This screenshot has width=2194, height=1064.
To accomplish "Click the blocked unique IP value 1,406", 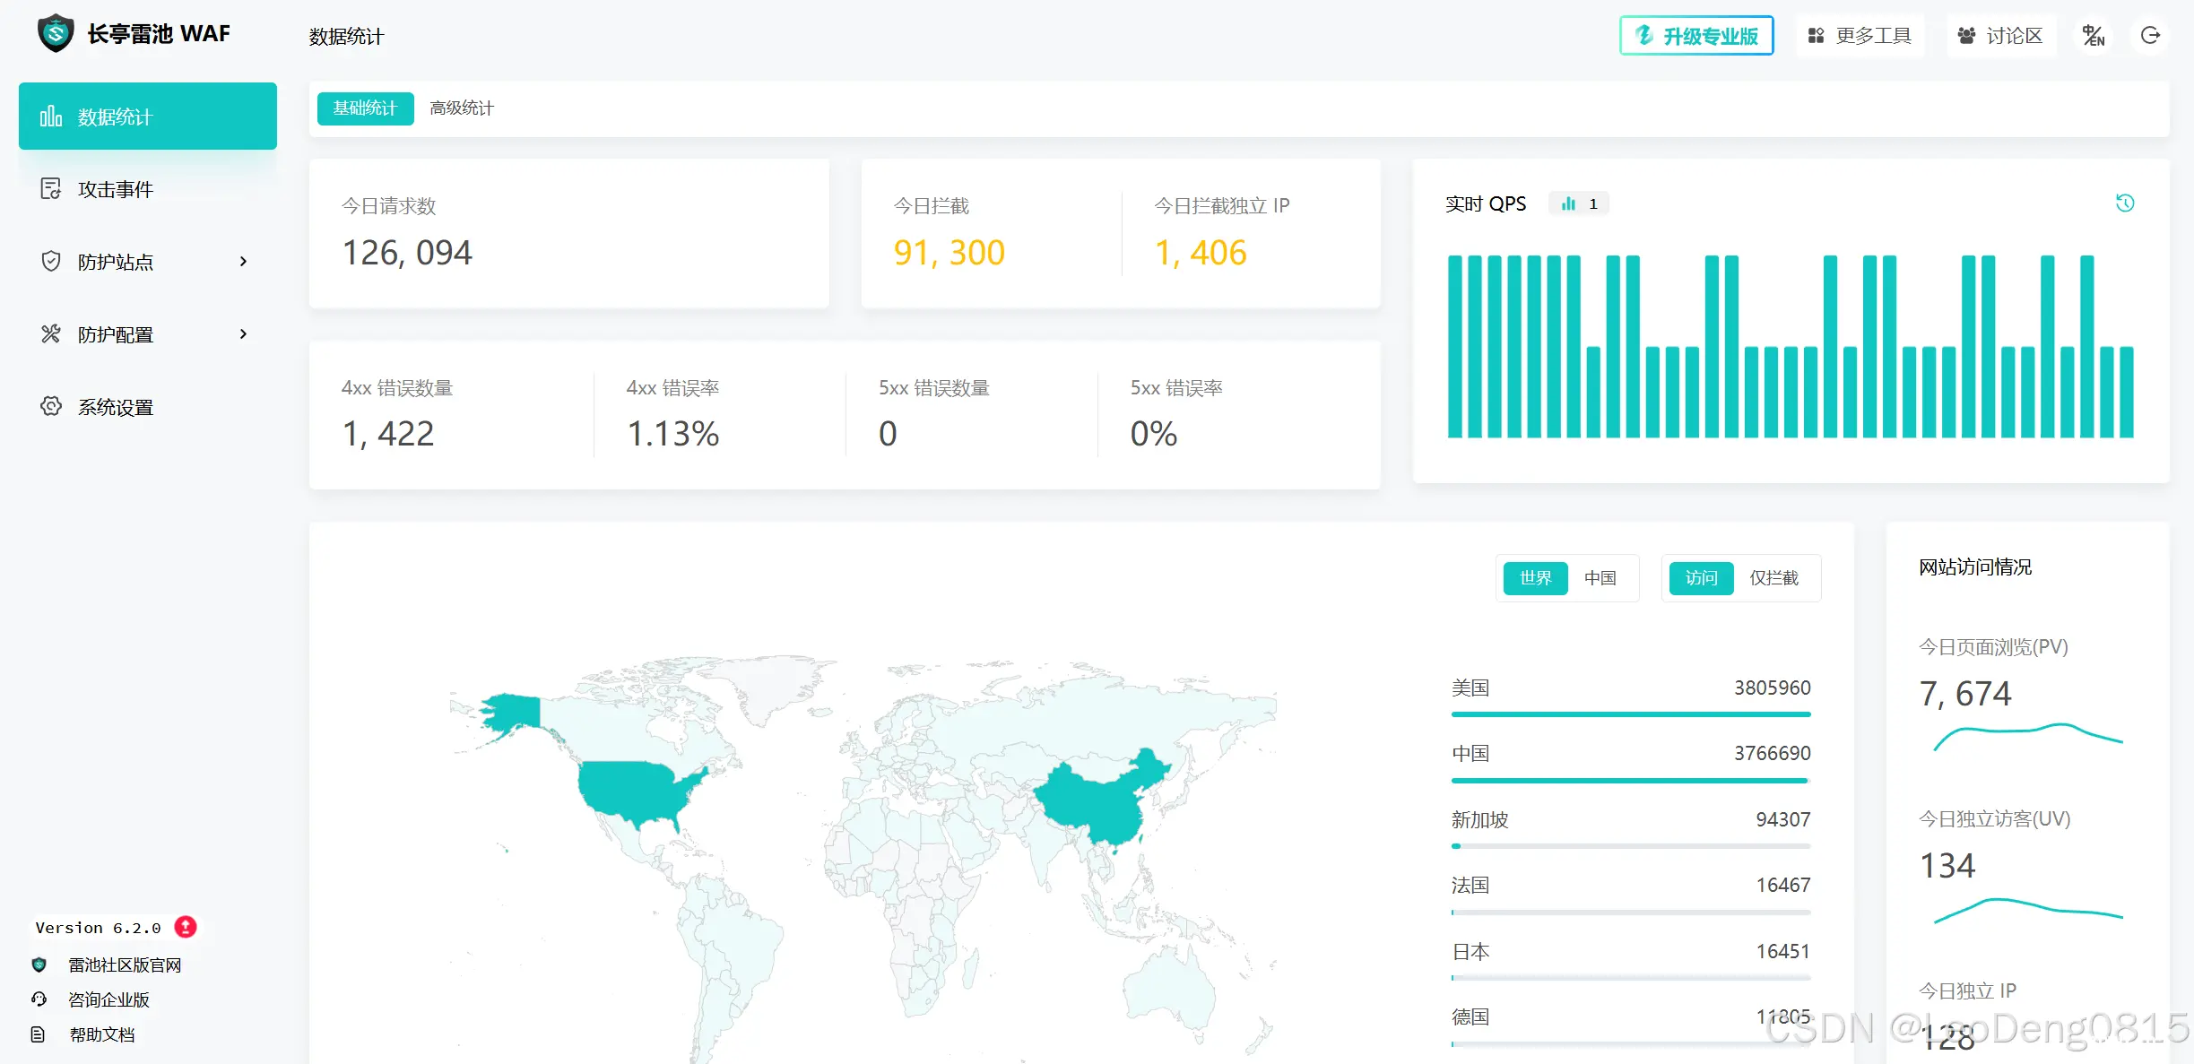I will pyautogui.click(x=1201, y=253).
